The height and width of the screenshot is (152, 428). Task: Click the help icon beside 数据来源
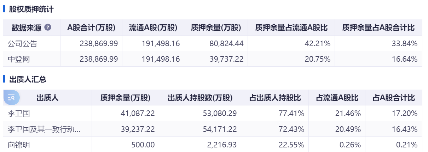tap(48, 28)
